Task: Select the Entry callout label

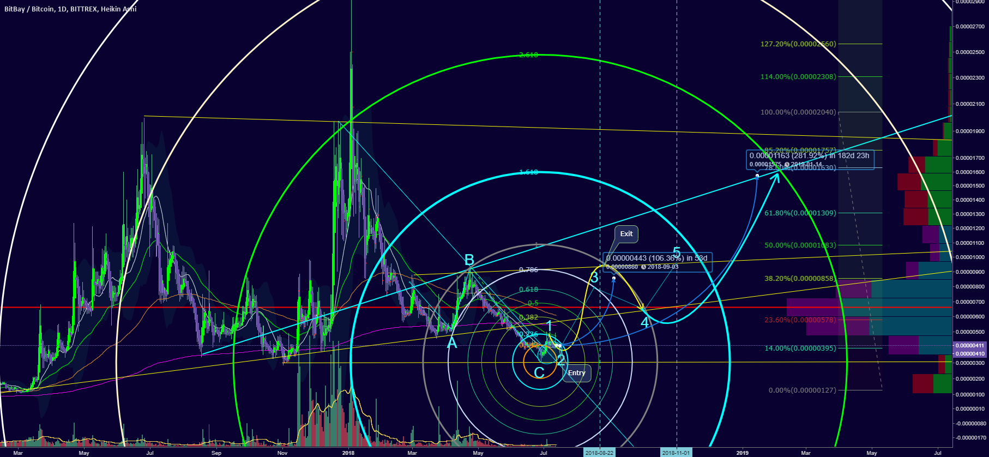Action: (576, 373)
